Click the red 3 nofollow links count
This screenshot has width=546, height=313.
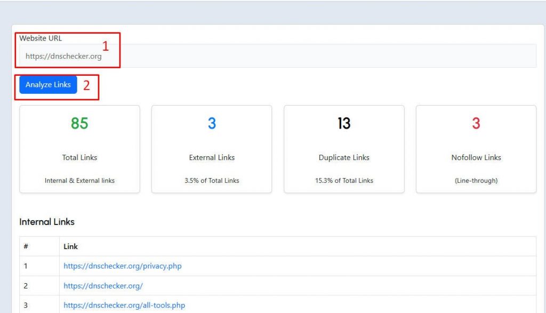476,123
